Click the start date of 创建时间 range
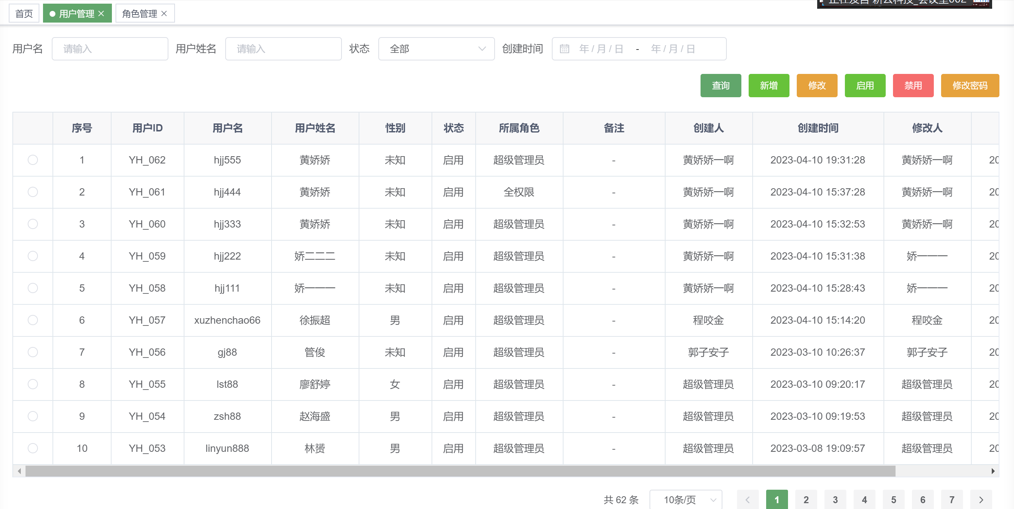 tap(601, 49)
